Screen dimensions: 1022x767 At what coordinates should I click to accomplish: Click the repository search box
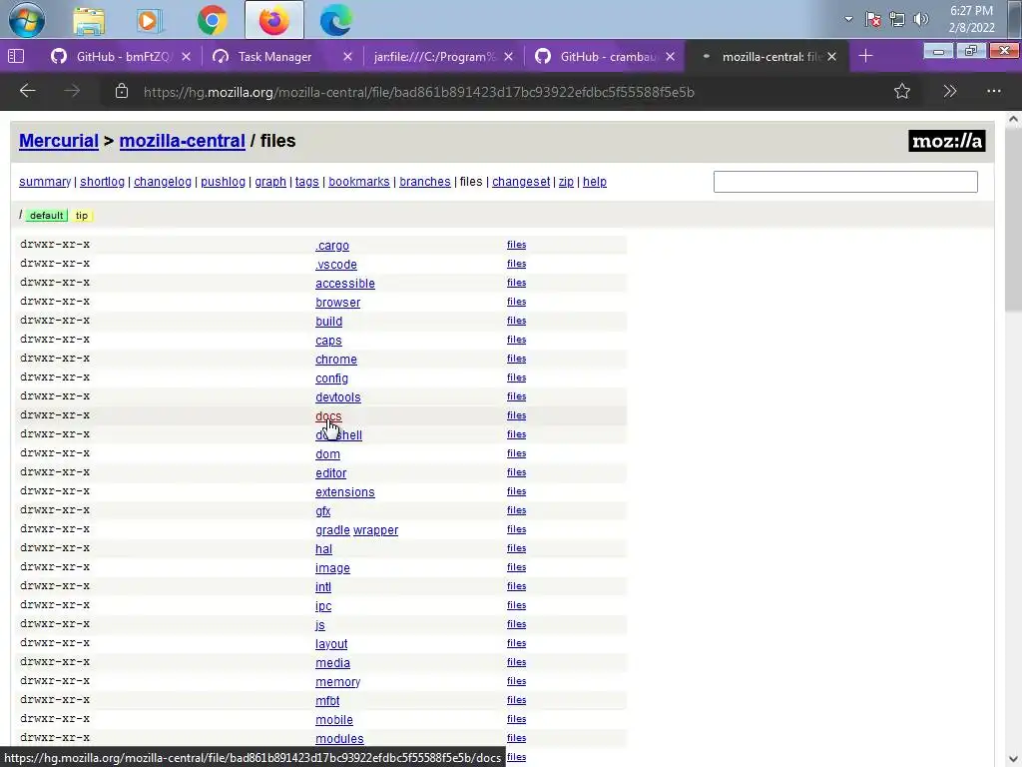click(845, 182)
